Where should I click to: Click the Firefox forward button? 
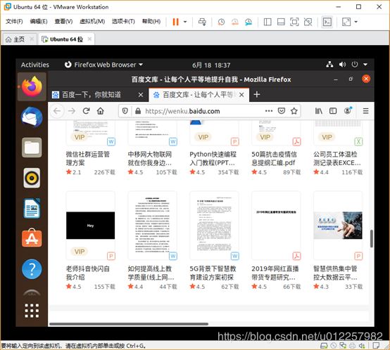click(72, 111)
